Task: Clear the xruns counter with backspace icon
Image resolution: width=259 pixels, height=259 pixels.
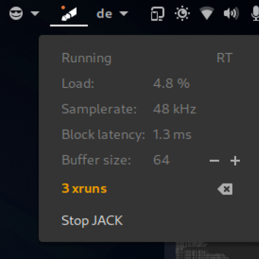Action: [225, 189]
